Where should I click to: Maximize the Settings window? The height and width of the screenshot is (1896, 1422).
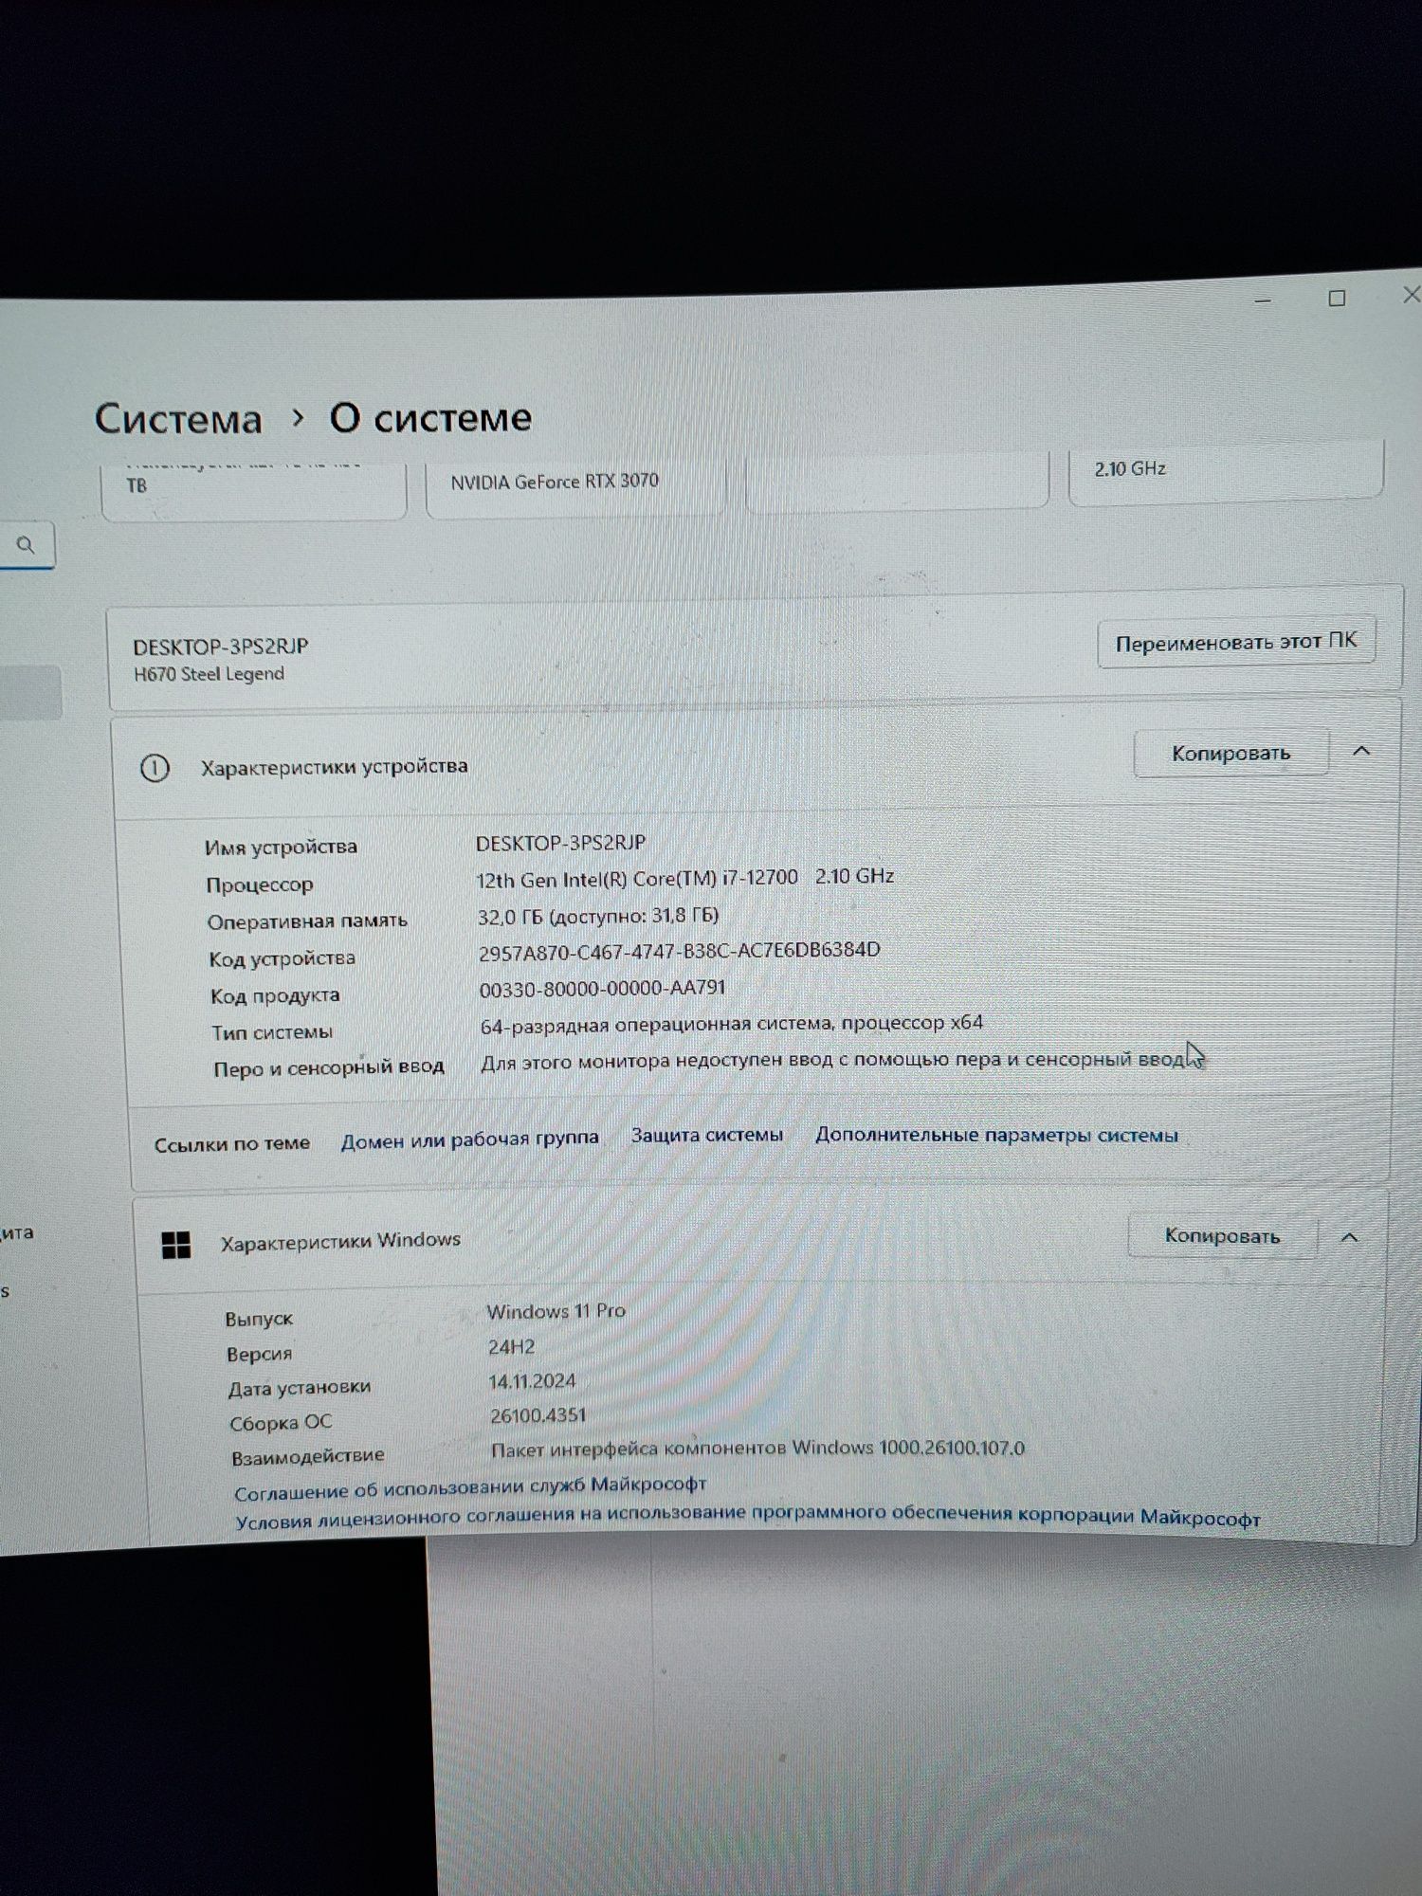[1337, 298]
